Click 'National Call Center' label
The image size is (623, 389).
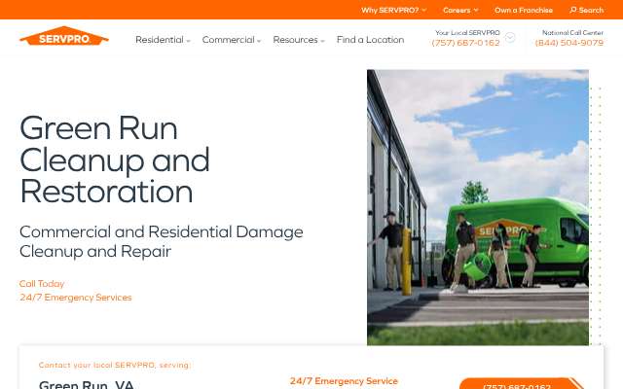pos(572,32)
